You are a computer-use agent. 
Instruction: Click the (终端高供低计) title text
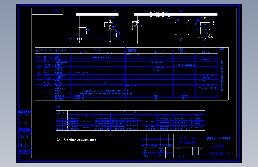tap(188, 143)
